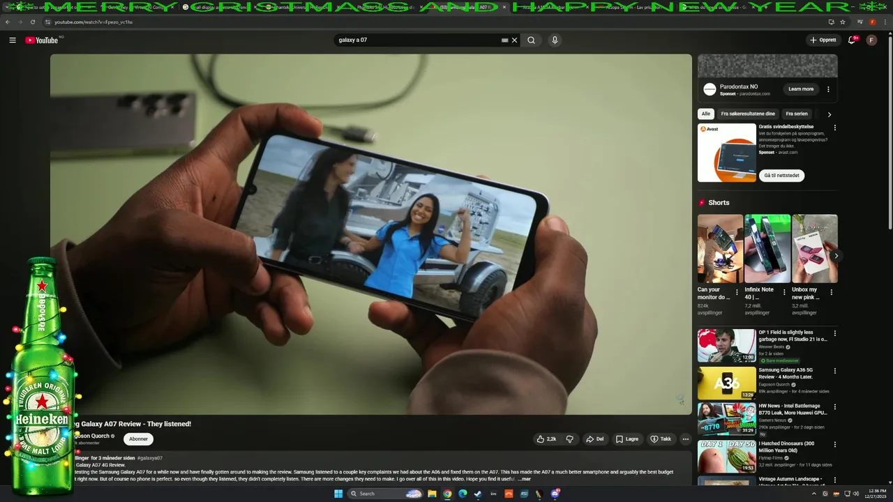Dislike the video with thumbs down
This screenshot has height=502, width=893.
[x=570, y=439]
